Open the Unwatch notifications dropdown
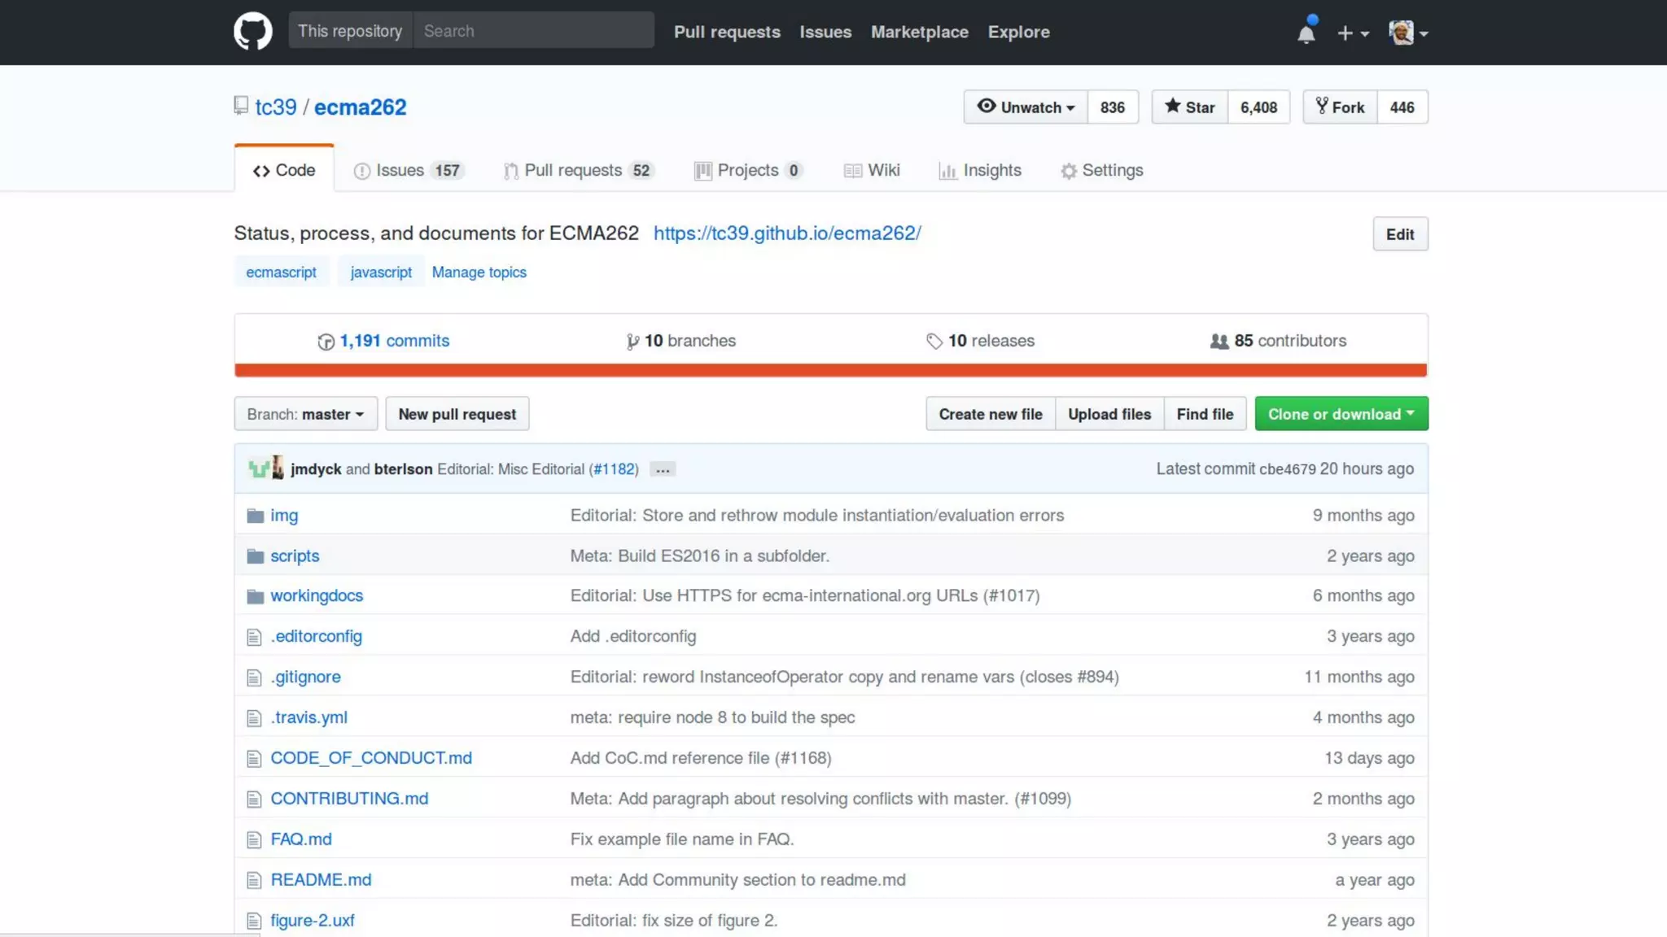Image resolution: width=1667 pixels, height=937 pixels. (x=1026, y=107)
